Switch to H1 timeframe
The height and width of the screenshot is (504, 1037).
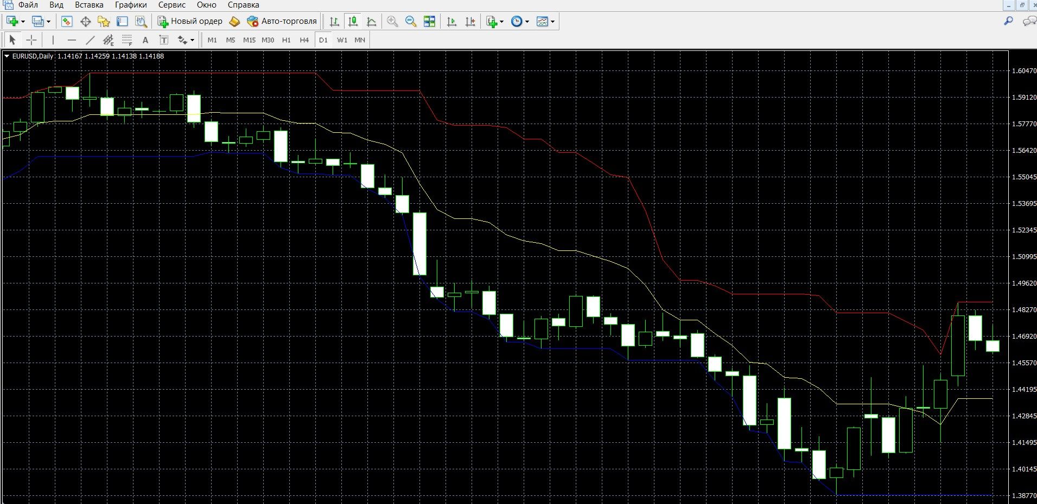(287, 40)
